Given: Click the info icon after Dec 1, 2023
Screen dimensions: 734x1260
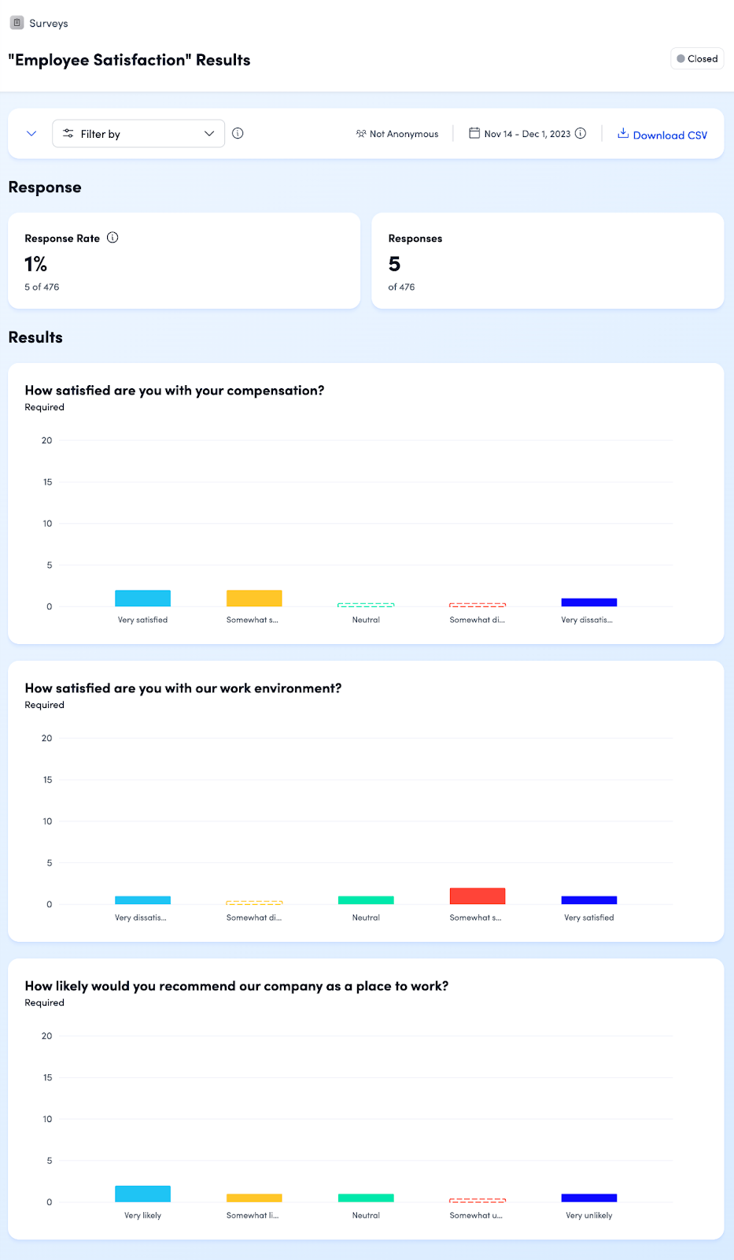Looking at the screenshot, I should [x=581, y=133].
